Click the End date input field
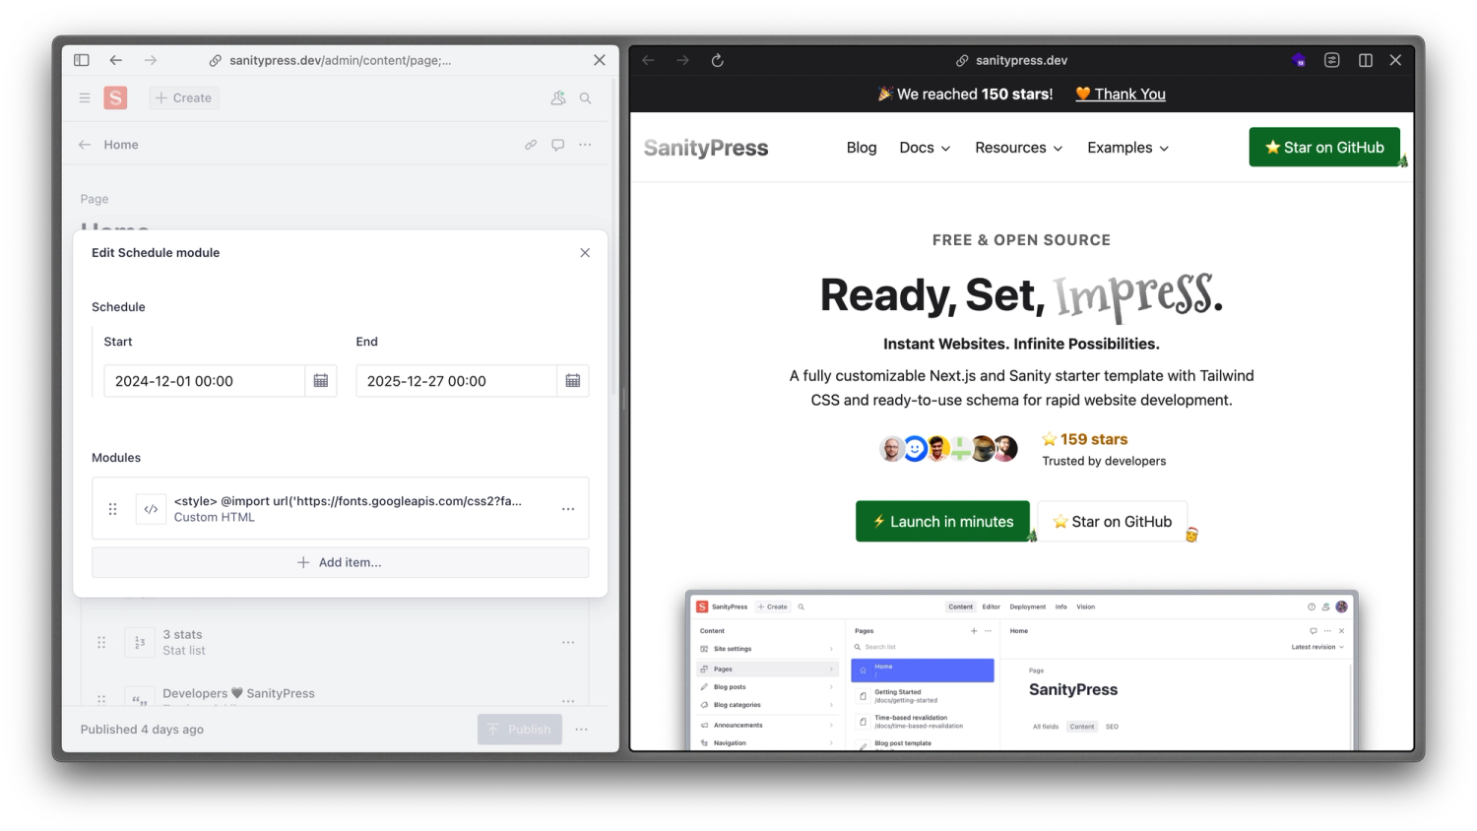The image size is (1477, 831). 457,381
